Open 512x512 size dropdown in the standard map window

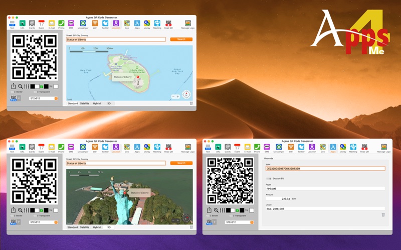click(44, 98)
